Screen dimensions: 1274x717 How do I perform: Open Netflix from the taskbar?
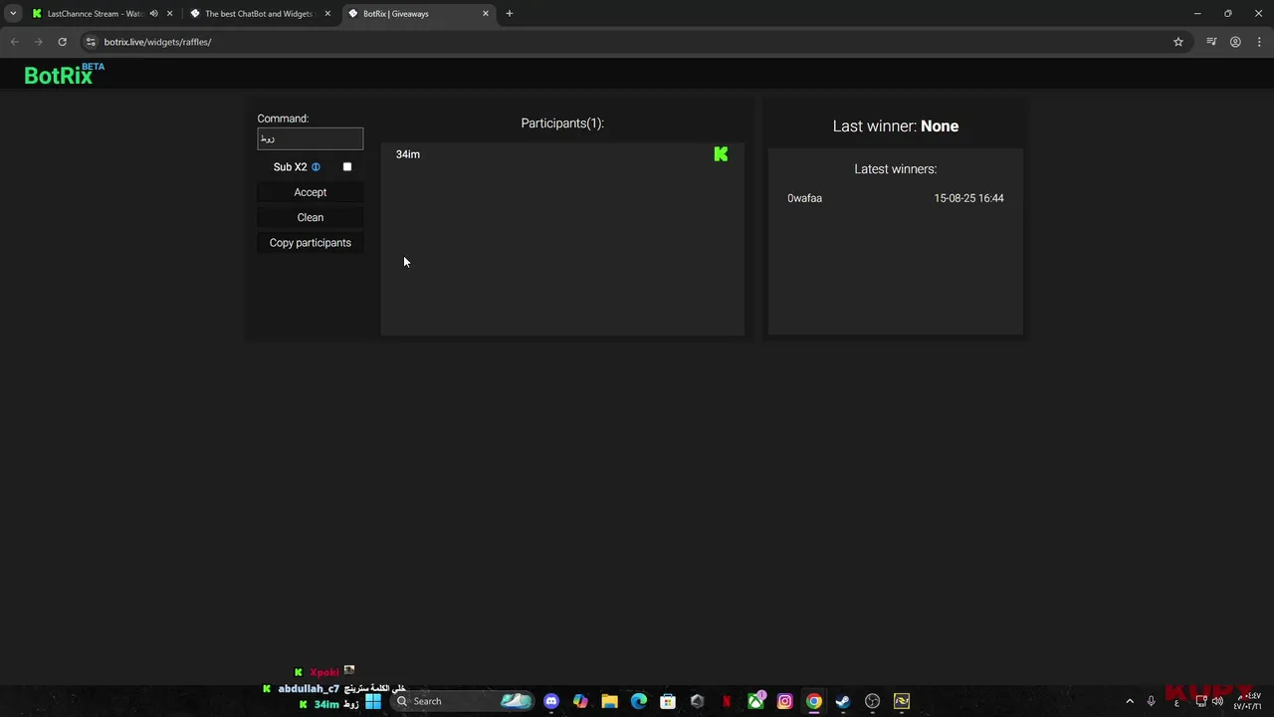[727, 701]
